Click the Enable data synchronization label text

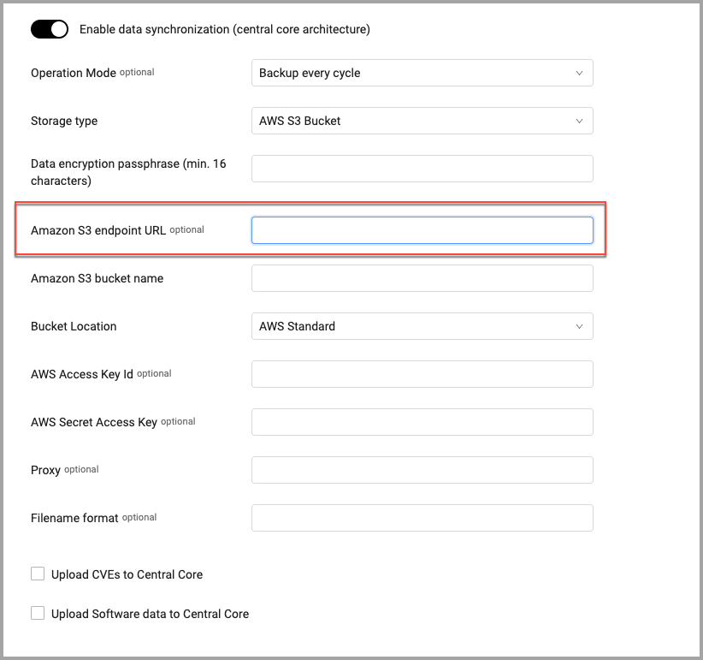click(x=225, y=29)
